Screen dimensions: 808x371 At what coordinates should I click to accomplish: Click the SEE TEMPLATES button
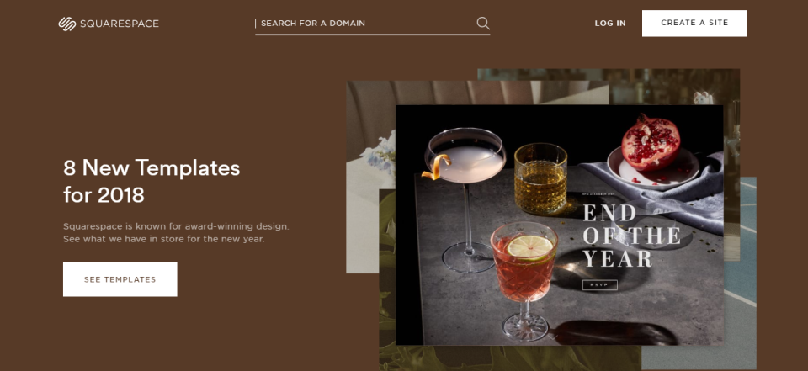(120, 279)
